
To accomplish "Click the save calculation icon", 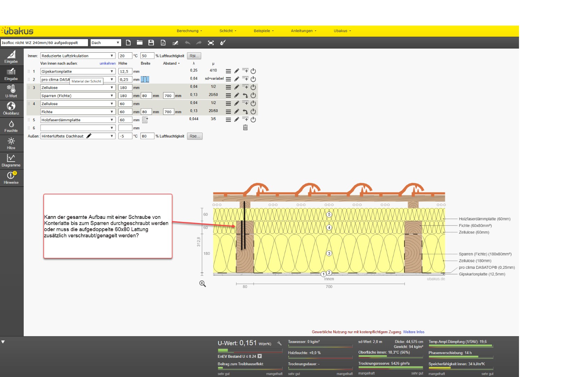I will coord(151,43).
